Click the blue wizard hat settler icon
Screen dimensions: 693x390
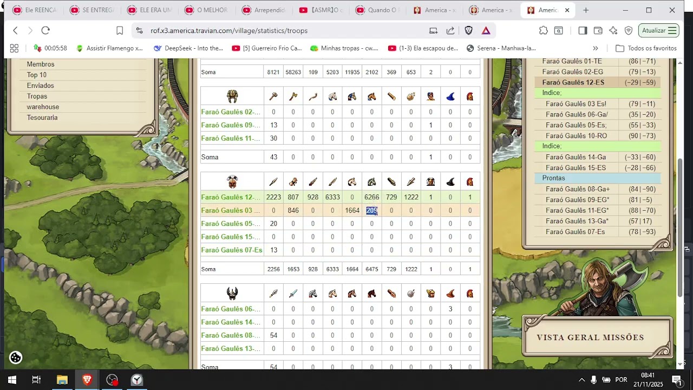(450, 96)
